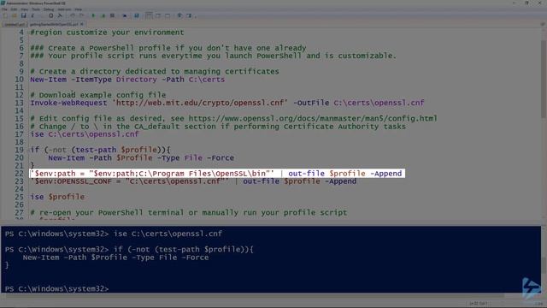Viewport: 547px width, 308px height.
Task: Run the script with the green play icon
Action: (x=93, y=15)
